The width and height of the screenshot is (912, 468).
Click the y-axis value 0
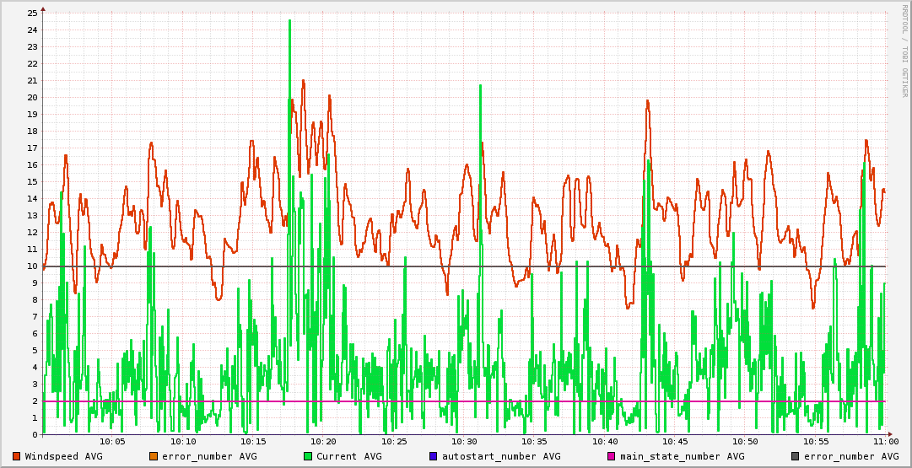click(35, 434)
